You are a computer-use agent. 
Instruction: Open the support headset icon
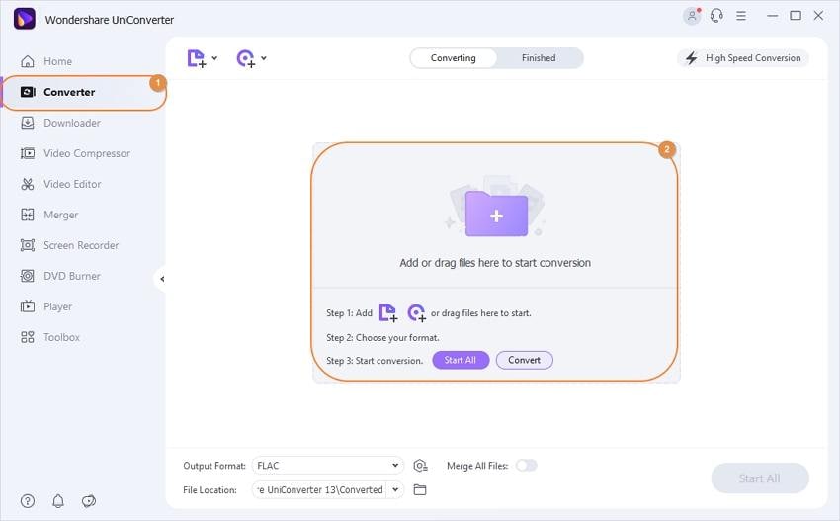716,16
